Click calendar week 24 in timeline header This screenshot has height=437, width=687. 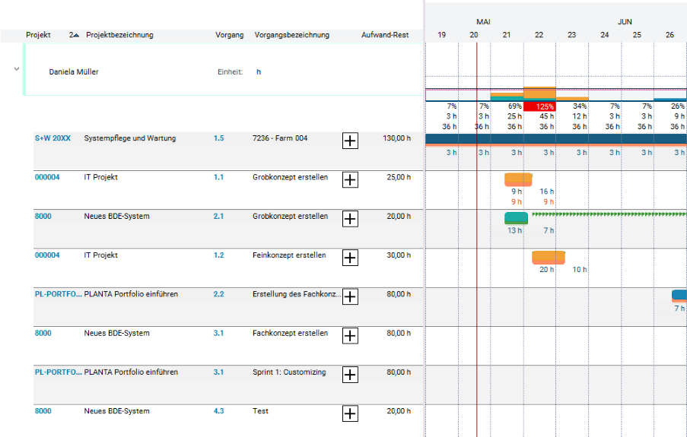604,35
